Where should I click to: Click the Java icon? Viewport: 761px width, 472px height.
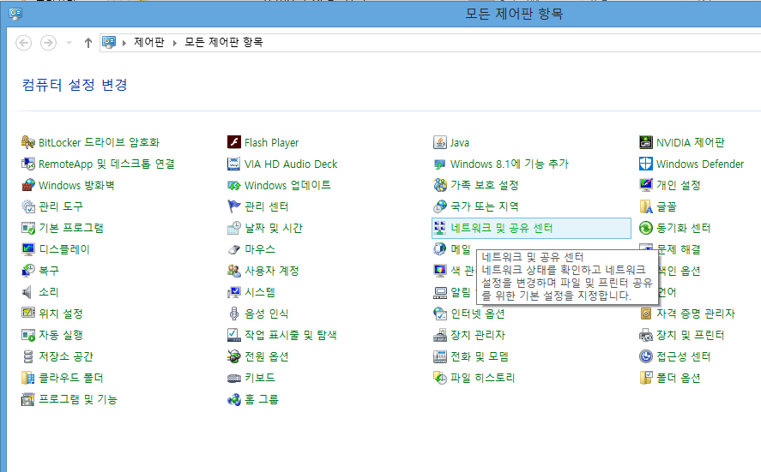pyautogui.click(x=440, y=142)
